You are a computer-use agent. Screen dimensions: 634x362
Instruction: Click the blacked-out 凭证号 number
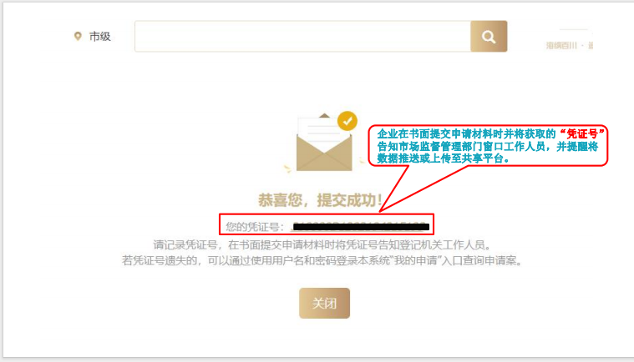pyautogui.click(x=361, y=227)
